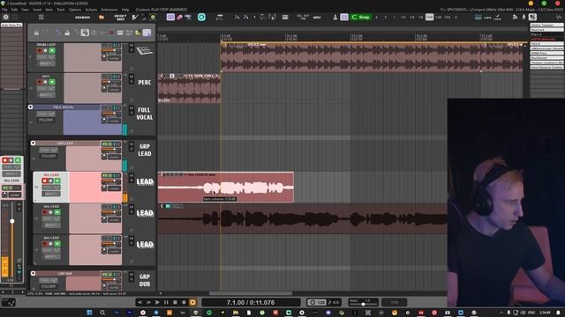Click the purple square icon next to Snap
Image resolution: width=565 pixels, height=317 pixels.
coord(344,17)
